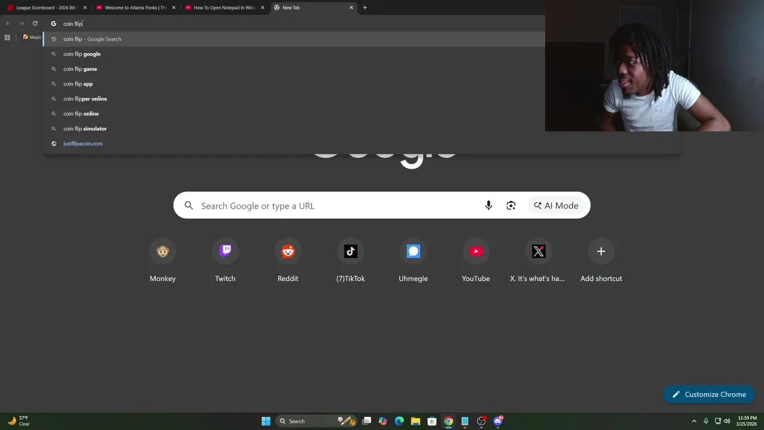Click the system tray microphone icon

click(706, 421)
